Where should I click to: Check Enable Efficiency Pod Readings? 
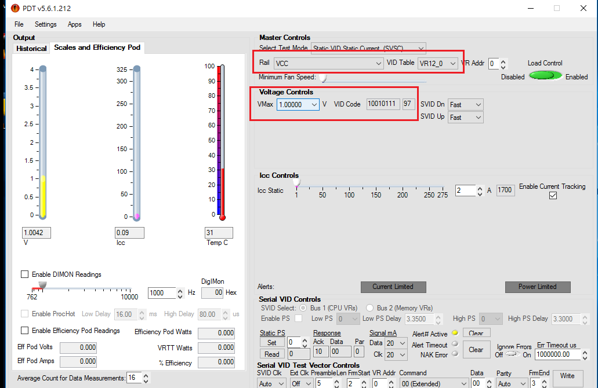click(x=25, y=330)
